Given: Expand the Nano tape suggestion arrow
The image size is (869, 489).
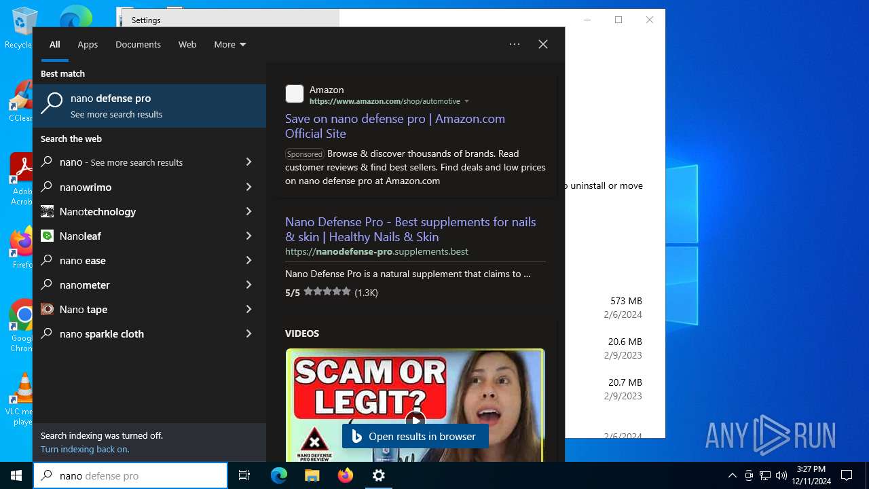Looking at the screenshot, I should 248,309.
